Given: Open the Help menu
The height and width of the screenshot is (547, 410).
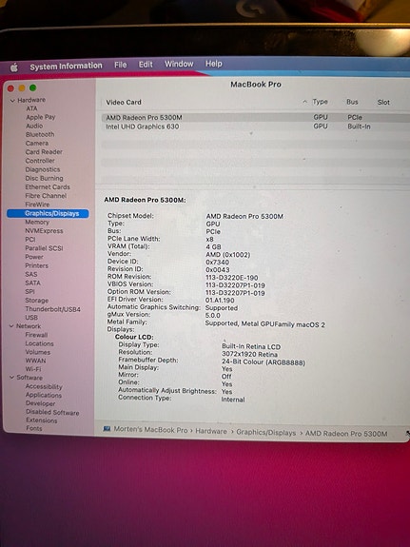Looking at the screenshot, I should (x=213, y=64).
